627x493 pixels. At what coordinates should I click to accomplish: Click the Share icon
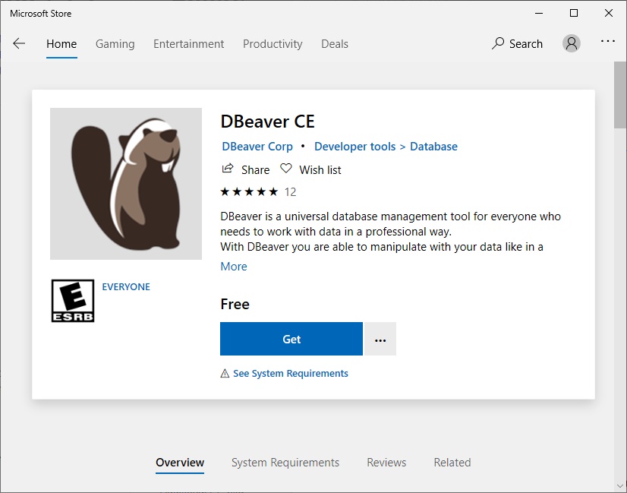(228, 169)
